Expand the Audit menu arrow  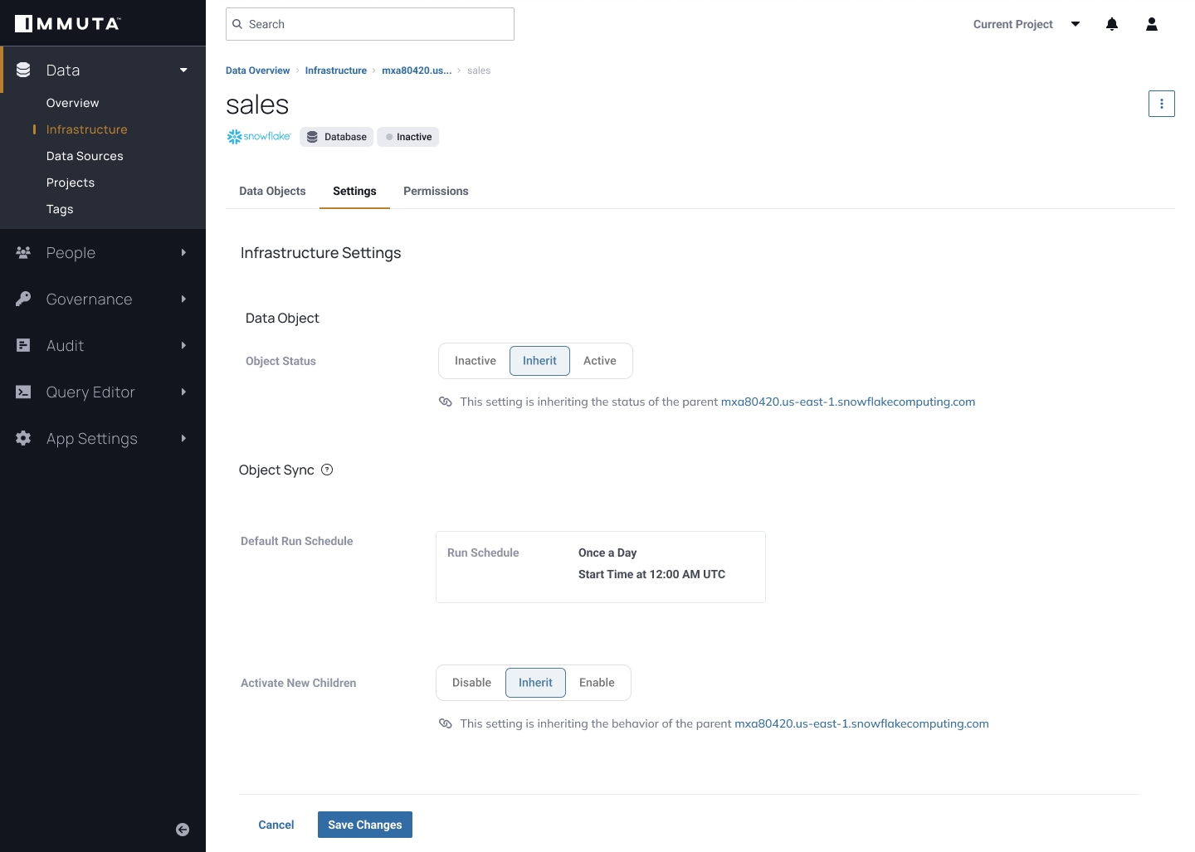(183, 345)
